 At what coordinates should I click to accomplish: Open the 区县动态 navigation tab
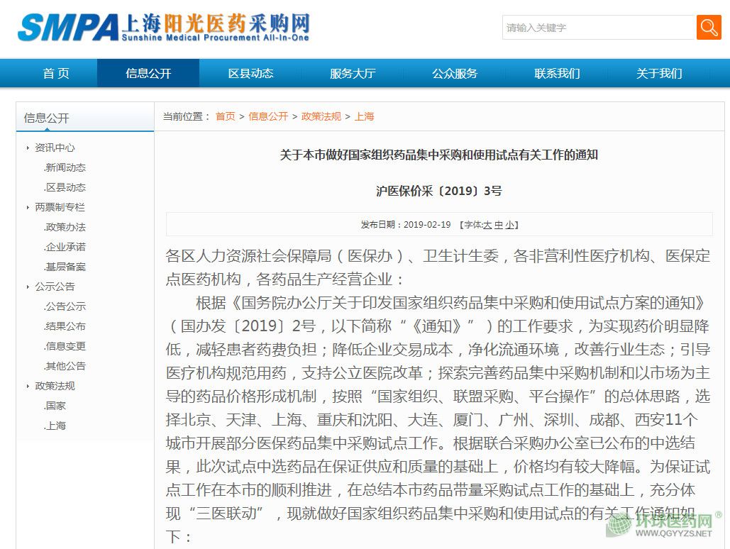(x=250, y=73)
